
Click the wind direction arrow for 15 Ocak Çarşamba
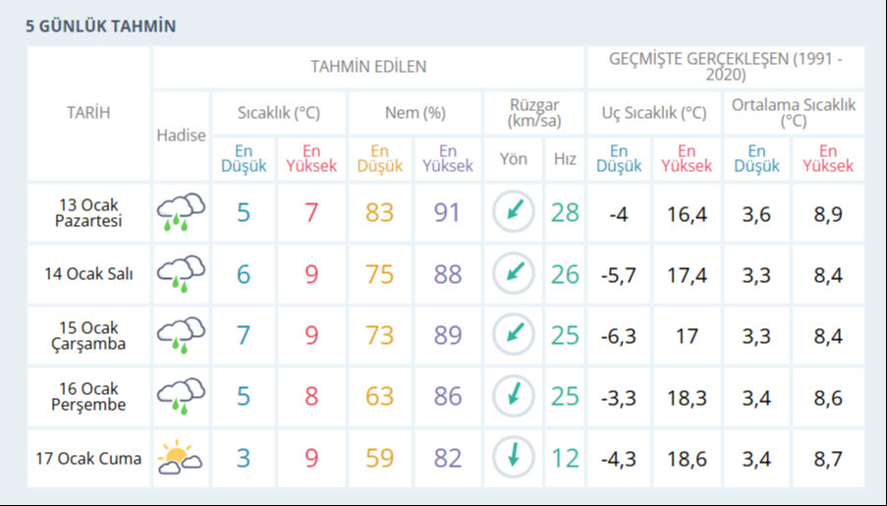pos(514,334)
